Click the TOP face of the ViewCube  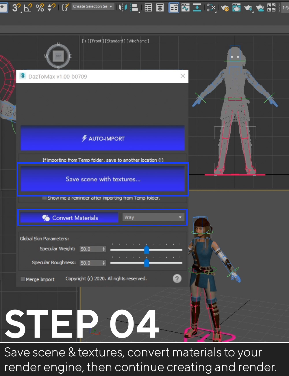pos(58,56)
